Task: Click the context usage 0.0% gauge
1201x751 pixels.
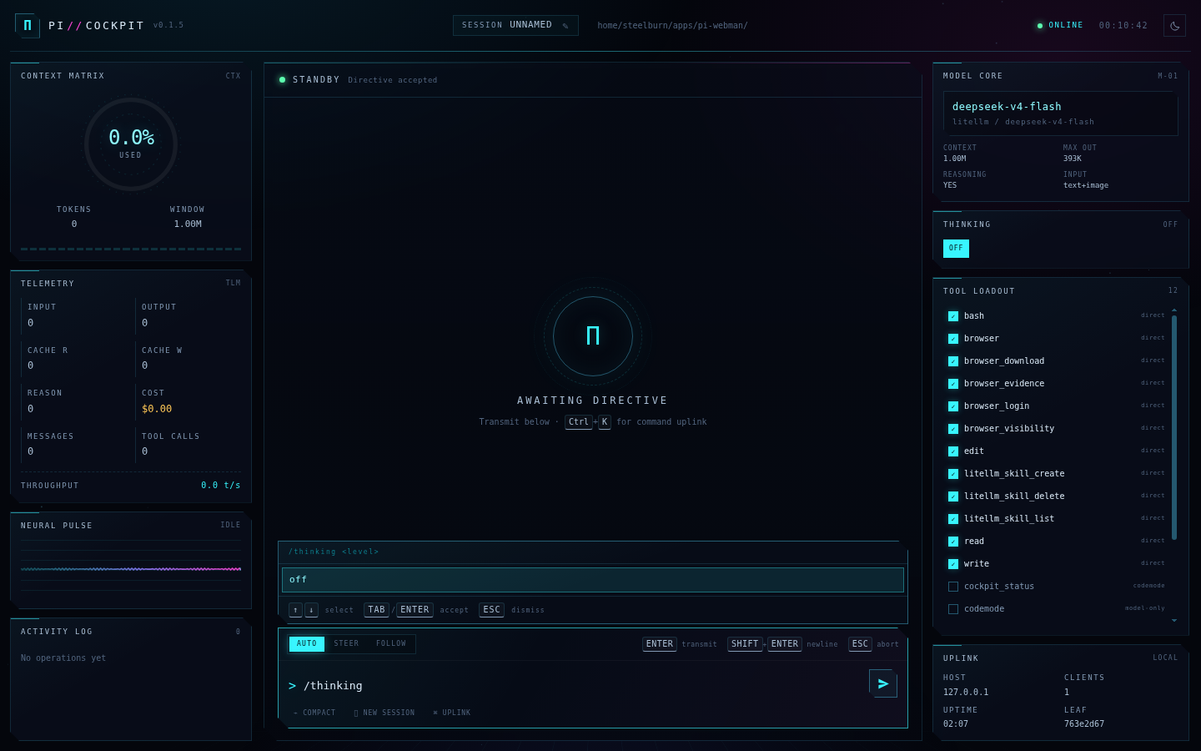Action: [x=131, y=144]
